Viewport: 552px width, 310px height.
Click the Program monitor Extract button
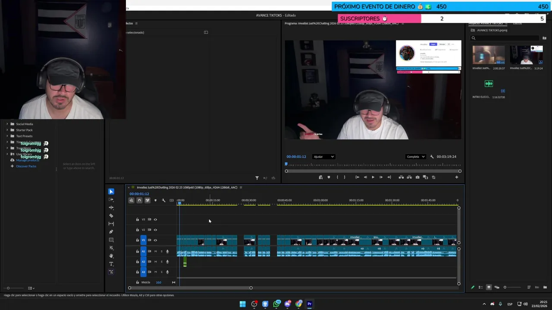409,177
